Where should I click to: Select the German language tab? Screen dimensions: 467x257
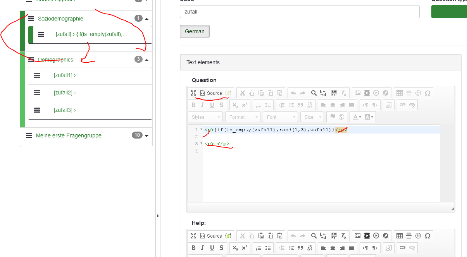click(195, 31)
